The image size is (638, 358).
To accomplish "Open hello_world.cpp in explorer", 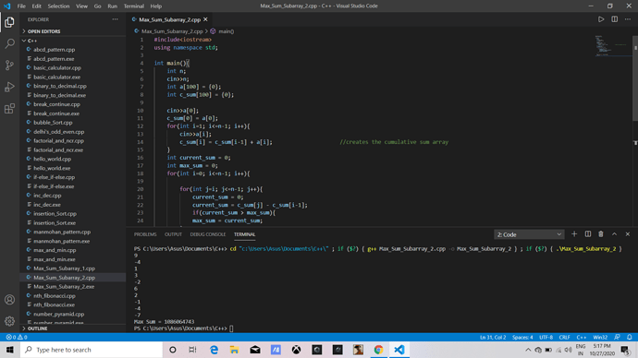I will (x=52, y=159).
